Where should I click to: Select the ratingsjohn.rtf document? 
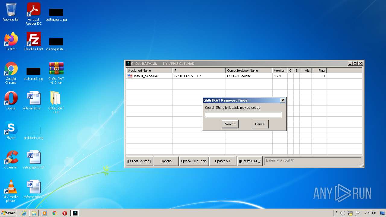click(x=33, y=160)
